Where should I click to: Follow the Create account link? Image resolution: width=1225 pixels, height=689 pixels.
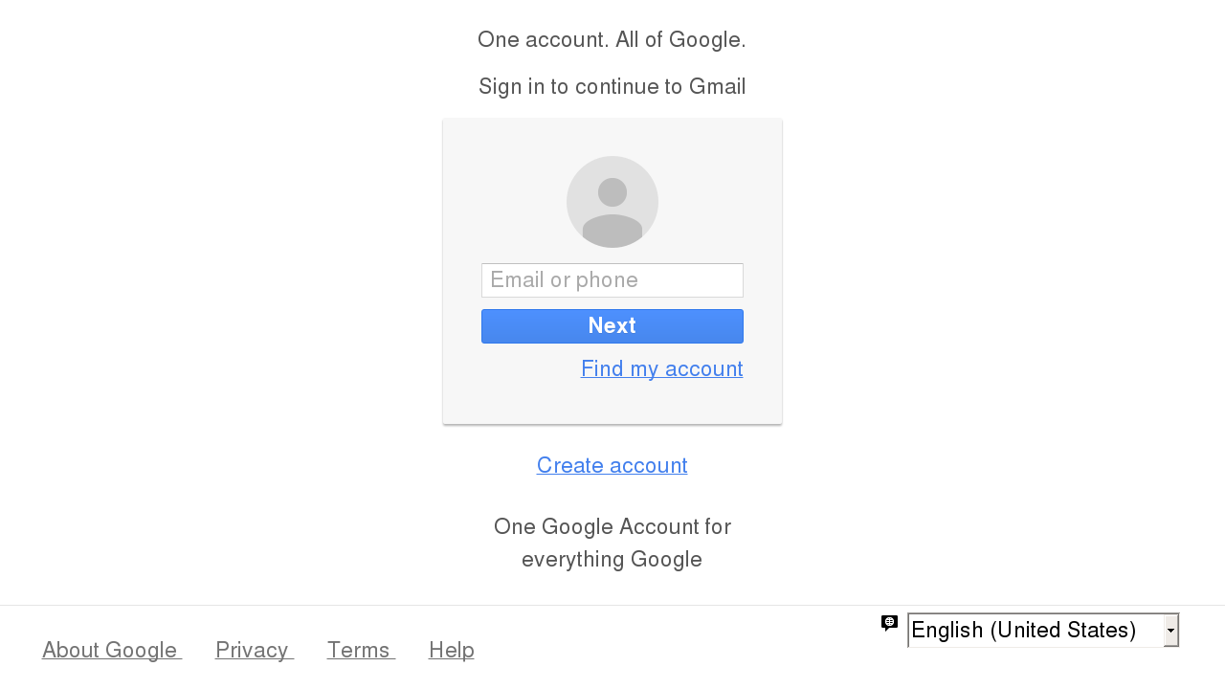click(x=612, y=465)
